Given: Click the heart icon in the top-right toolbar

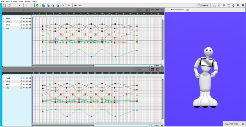Looking at the screenshot, I should (x=224, y=5).
